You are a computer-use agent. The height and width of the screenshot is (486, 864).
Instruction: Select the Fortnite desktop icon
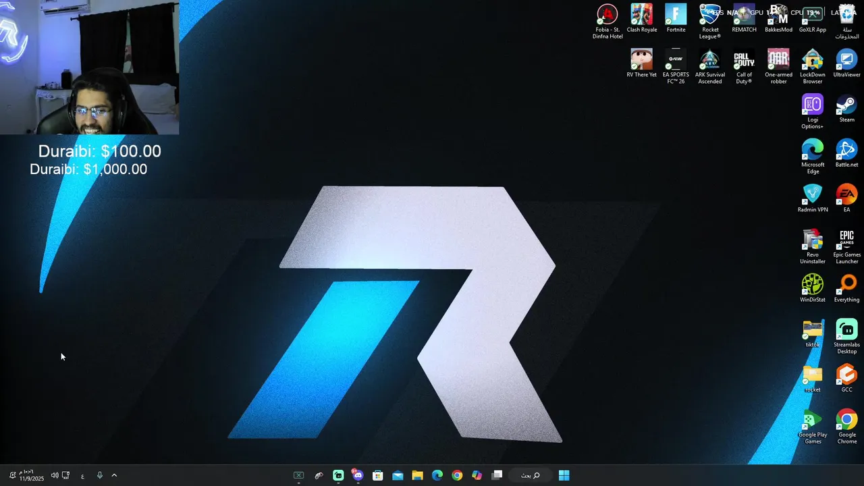(676, 18)
